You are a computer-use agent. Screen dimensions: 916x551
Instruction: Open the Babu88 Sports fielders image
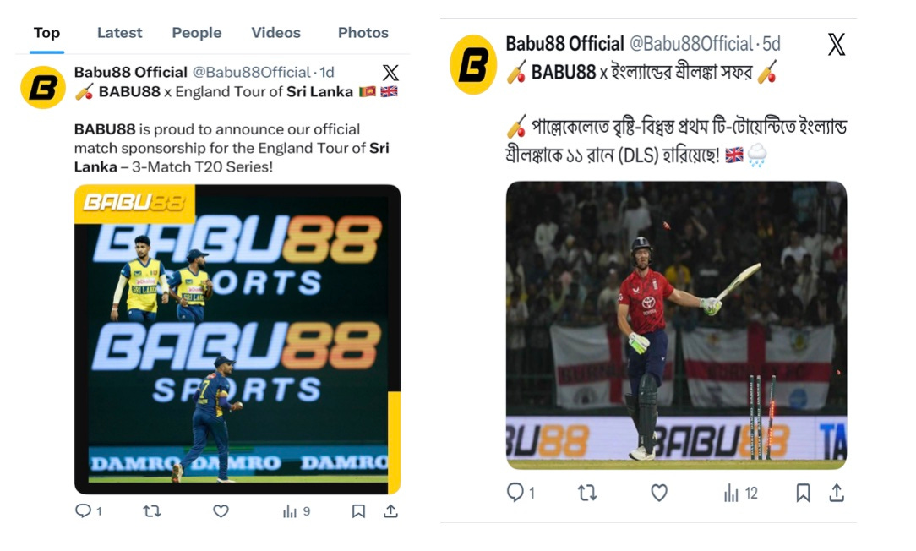pos(237,339)
